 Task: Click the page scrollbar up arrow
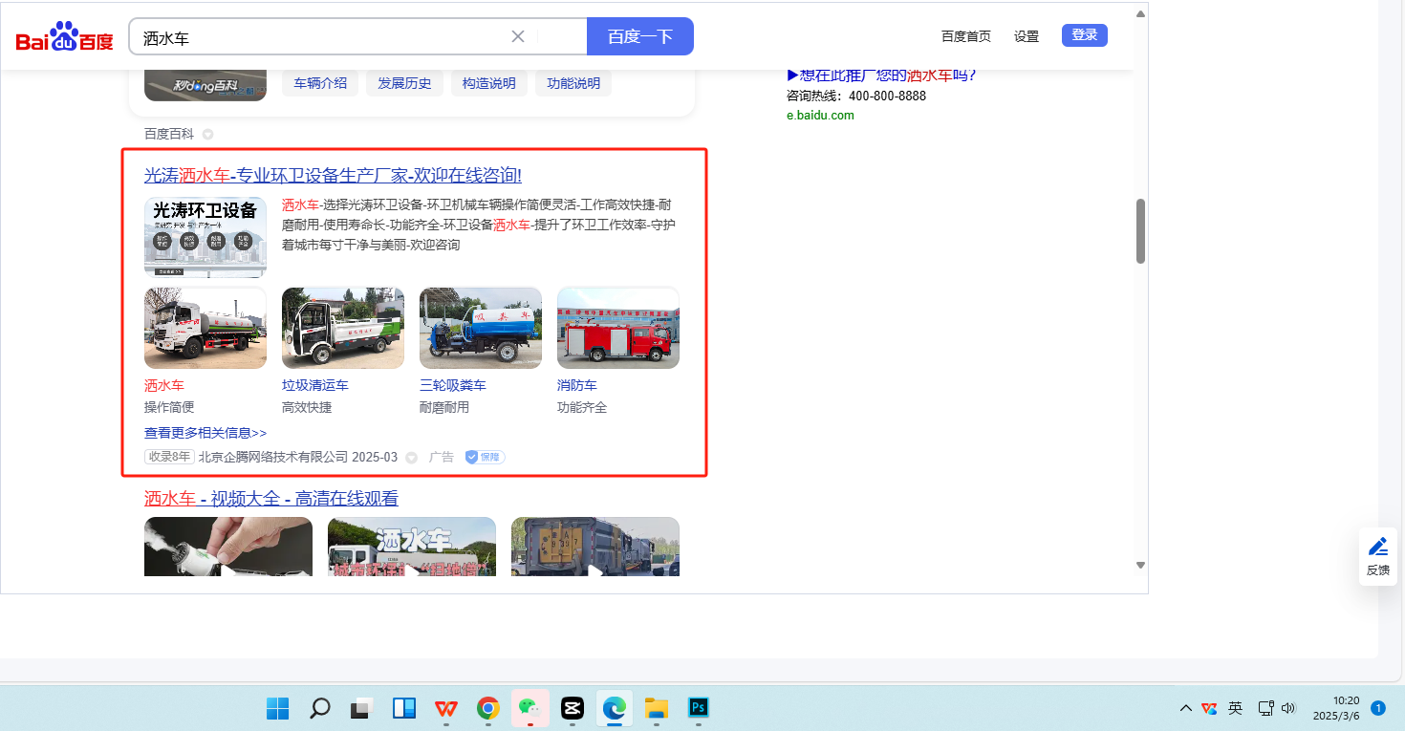1140,13
